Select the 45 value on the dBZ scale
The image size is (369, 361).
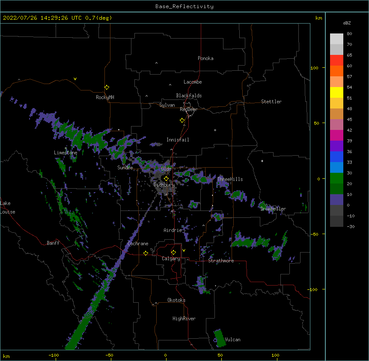point(349,120)
